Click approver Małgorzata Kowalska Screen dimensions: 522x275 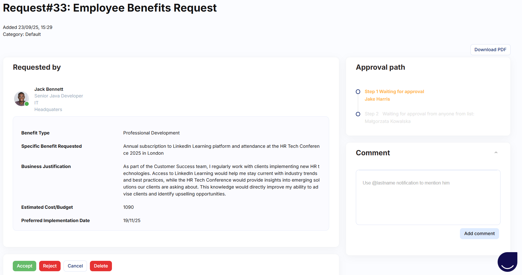coord(387,121)
